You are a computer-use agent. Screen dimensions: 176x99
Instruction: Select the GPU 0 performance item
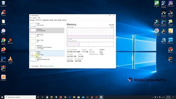point(47,59)
